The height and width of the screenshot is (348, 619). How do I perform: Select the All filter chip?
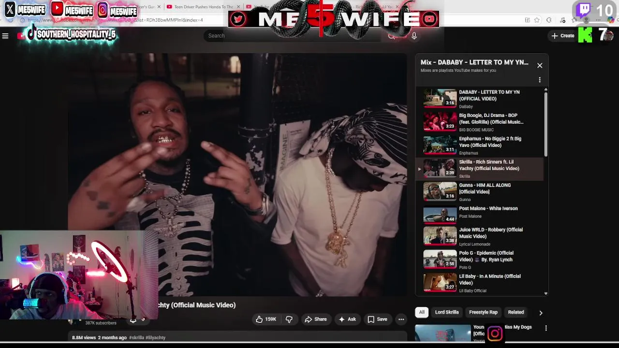tap(422, 312)
